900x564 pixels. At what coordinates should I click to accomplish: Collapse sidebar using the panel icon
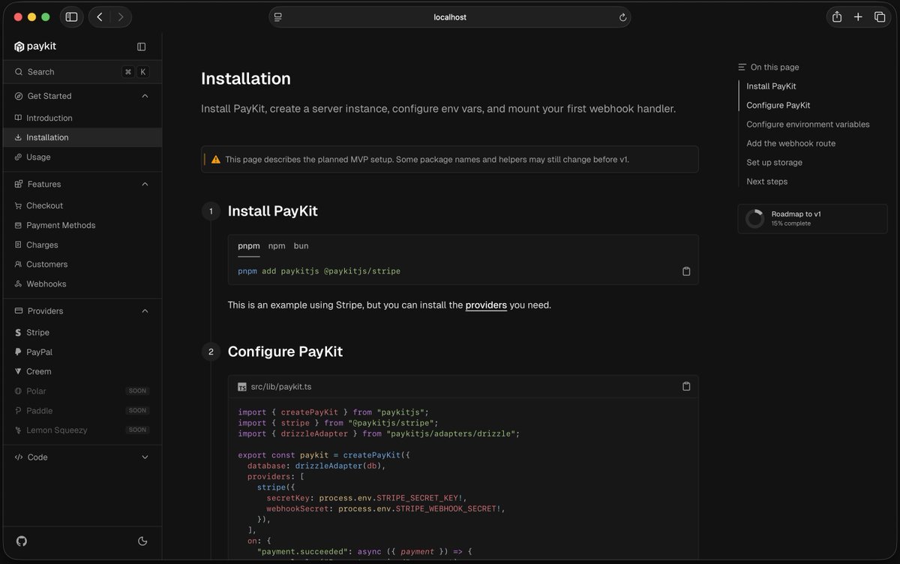tap(142, 46)
